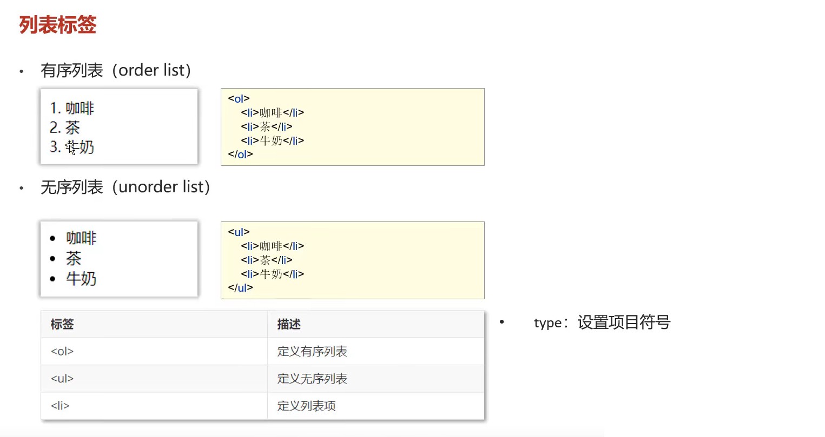Click the closing </ol> tag in the code
Viewport: 825px width, 437px height.
click(240, 154)
